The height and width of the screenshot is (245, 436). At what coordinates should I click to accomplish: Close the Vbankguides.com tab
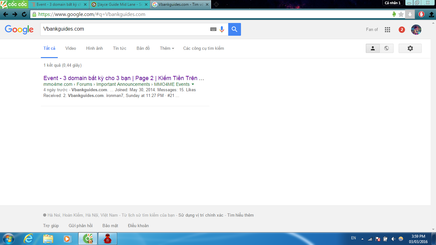tap(207, 5)
